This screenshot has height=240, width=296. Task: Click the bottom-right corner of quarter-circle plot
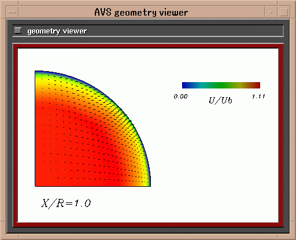(x=150, y=186)
